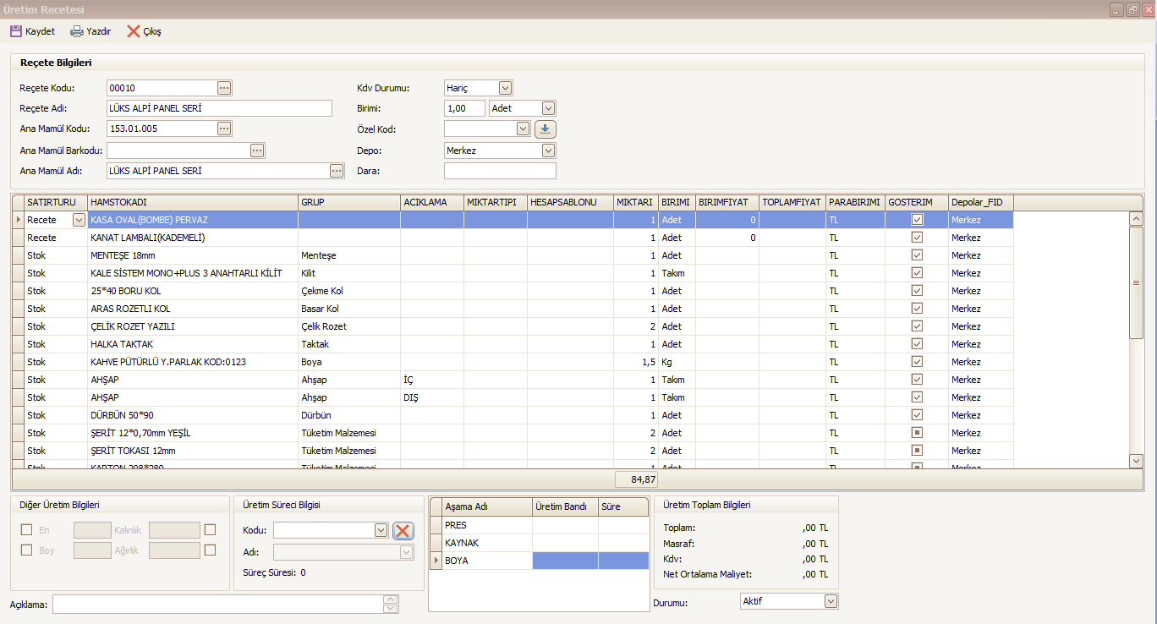This screenshot has width=1157, height=624.
Task: Expand the Kdv Durumu dropdown
Action: tap(505, 88)
